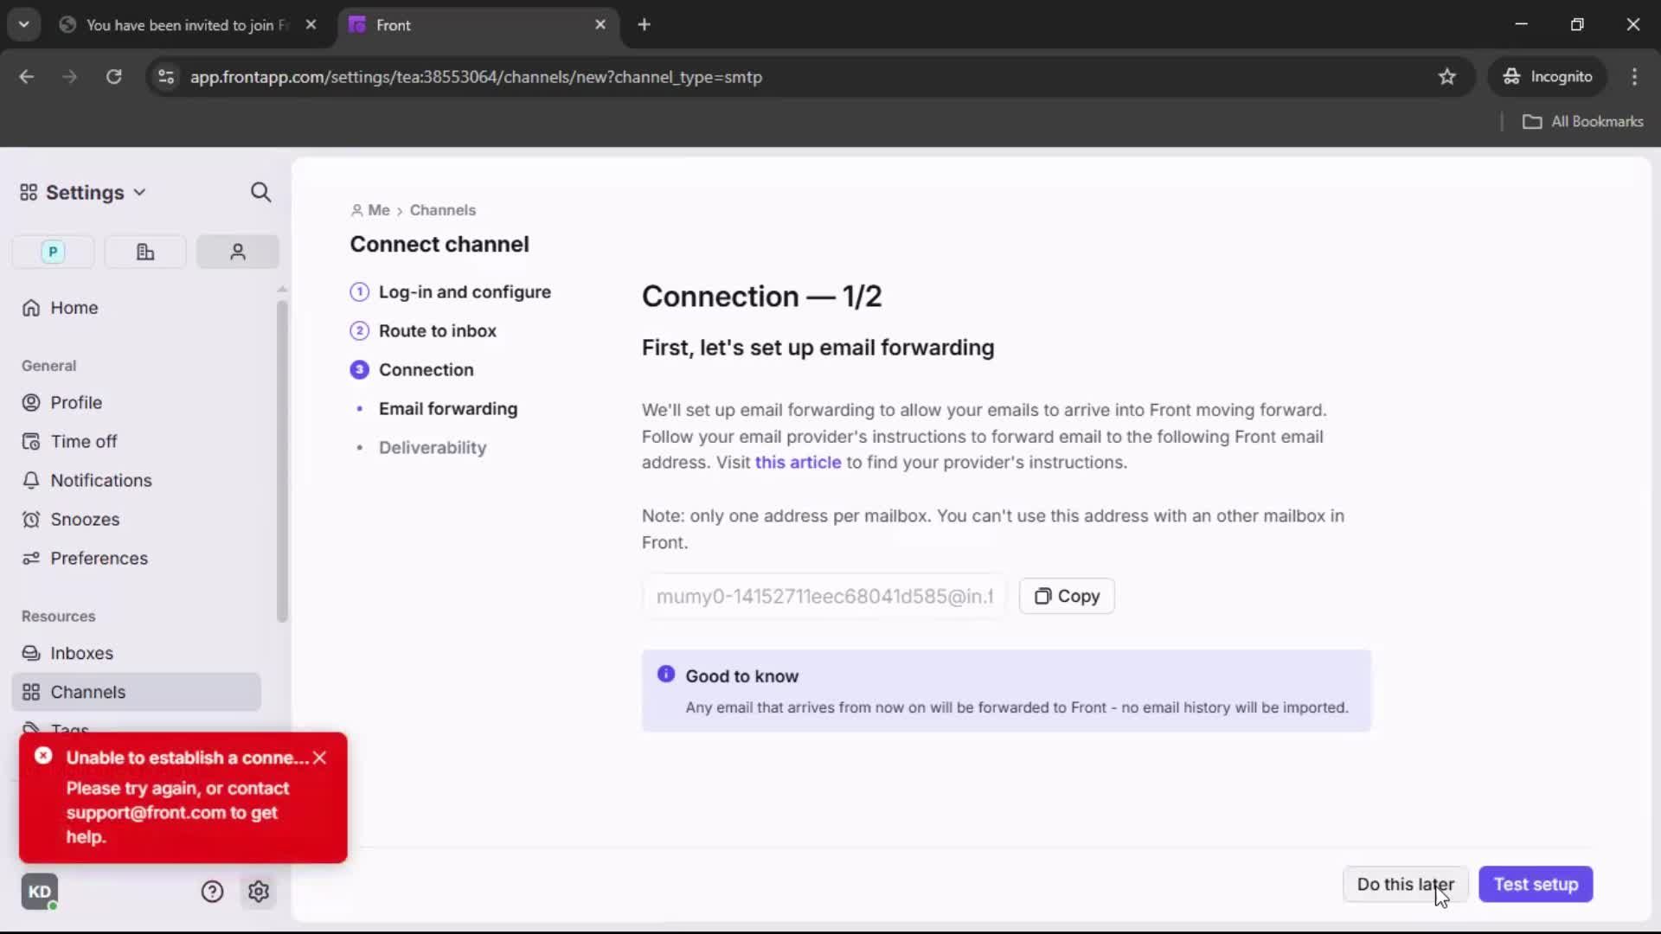Bookmark this page via the star icon
Viewport: 1661px width, 934px height.
pos(1447,77)
